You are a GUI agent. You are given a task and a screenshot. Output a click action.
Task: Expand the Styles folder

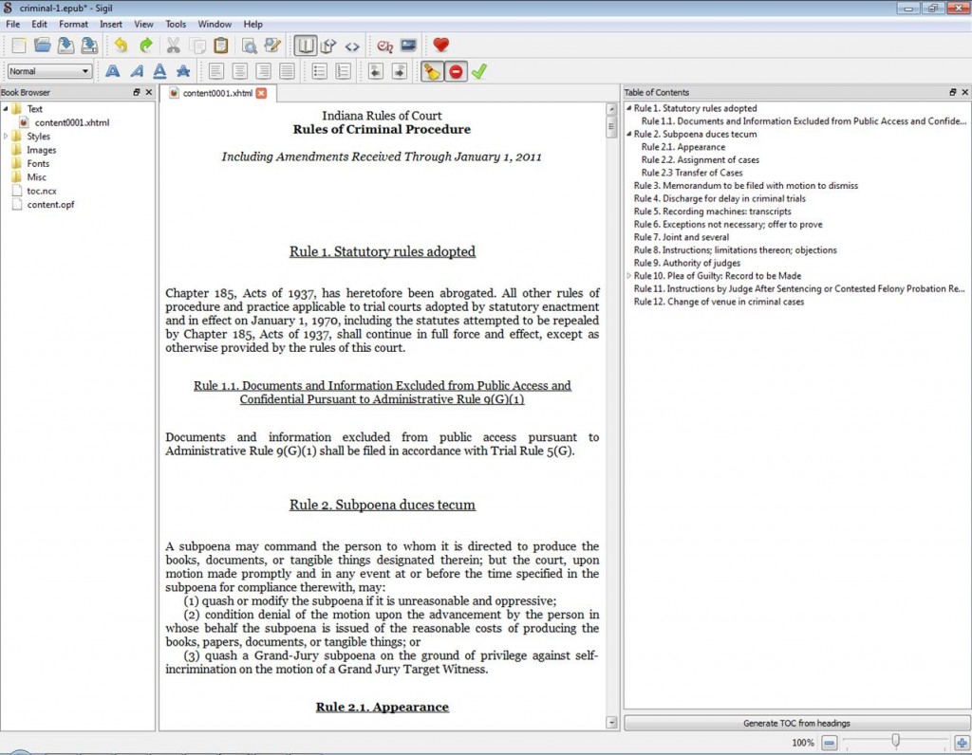[6, 137]
